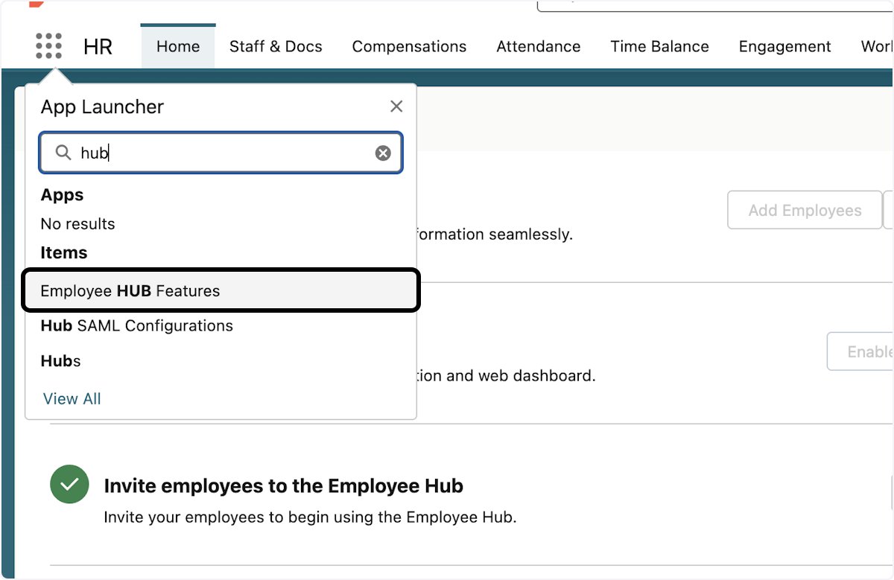The image size is (894, 580).
Task: Open the Compensations tab
Action: [x=409, y=46]
